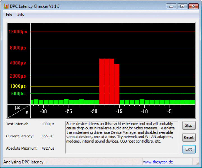The height and width of the screenshot is (168, 202).
Task: Click the Analysing DPC latency status text
Action: 25,162
